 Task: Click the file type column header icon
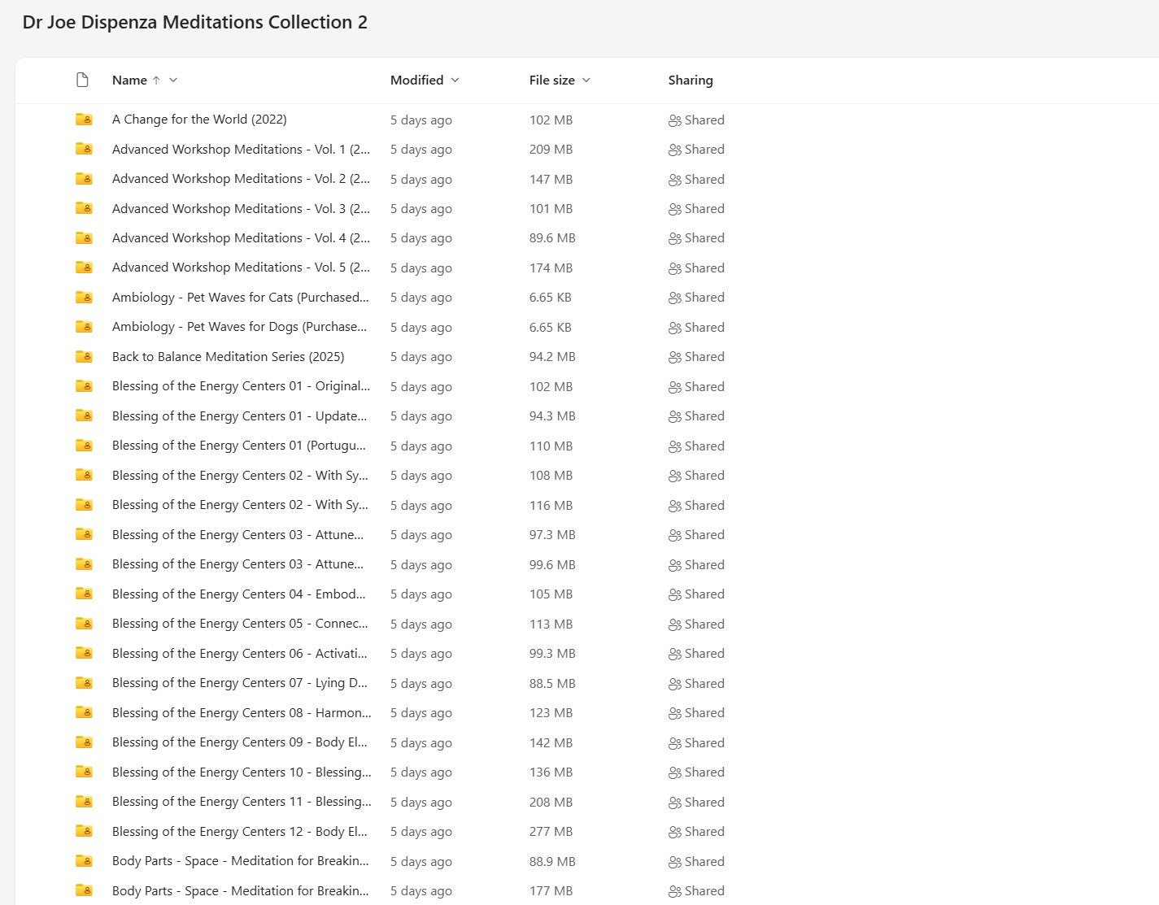[82, 80]
